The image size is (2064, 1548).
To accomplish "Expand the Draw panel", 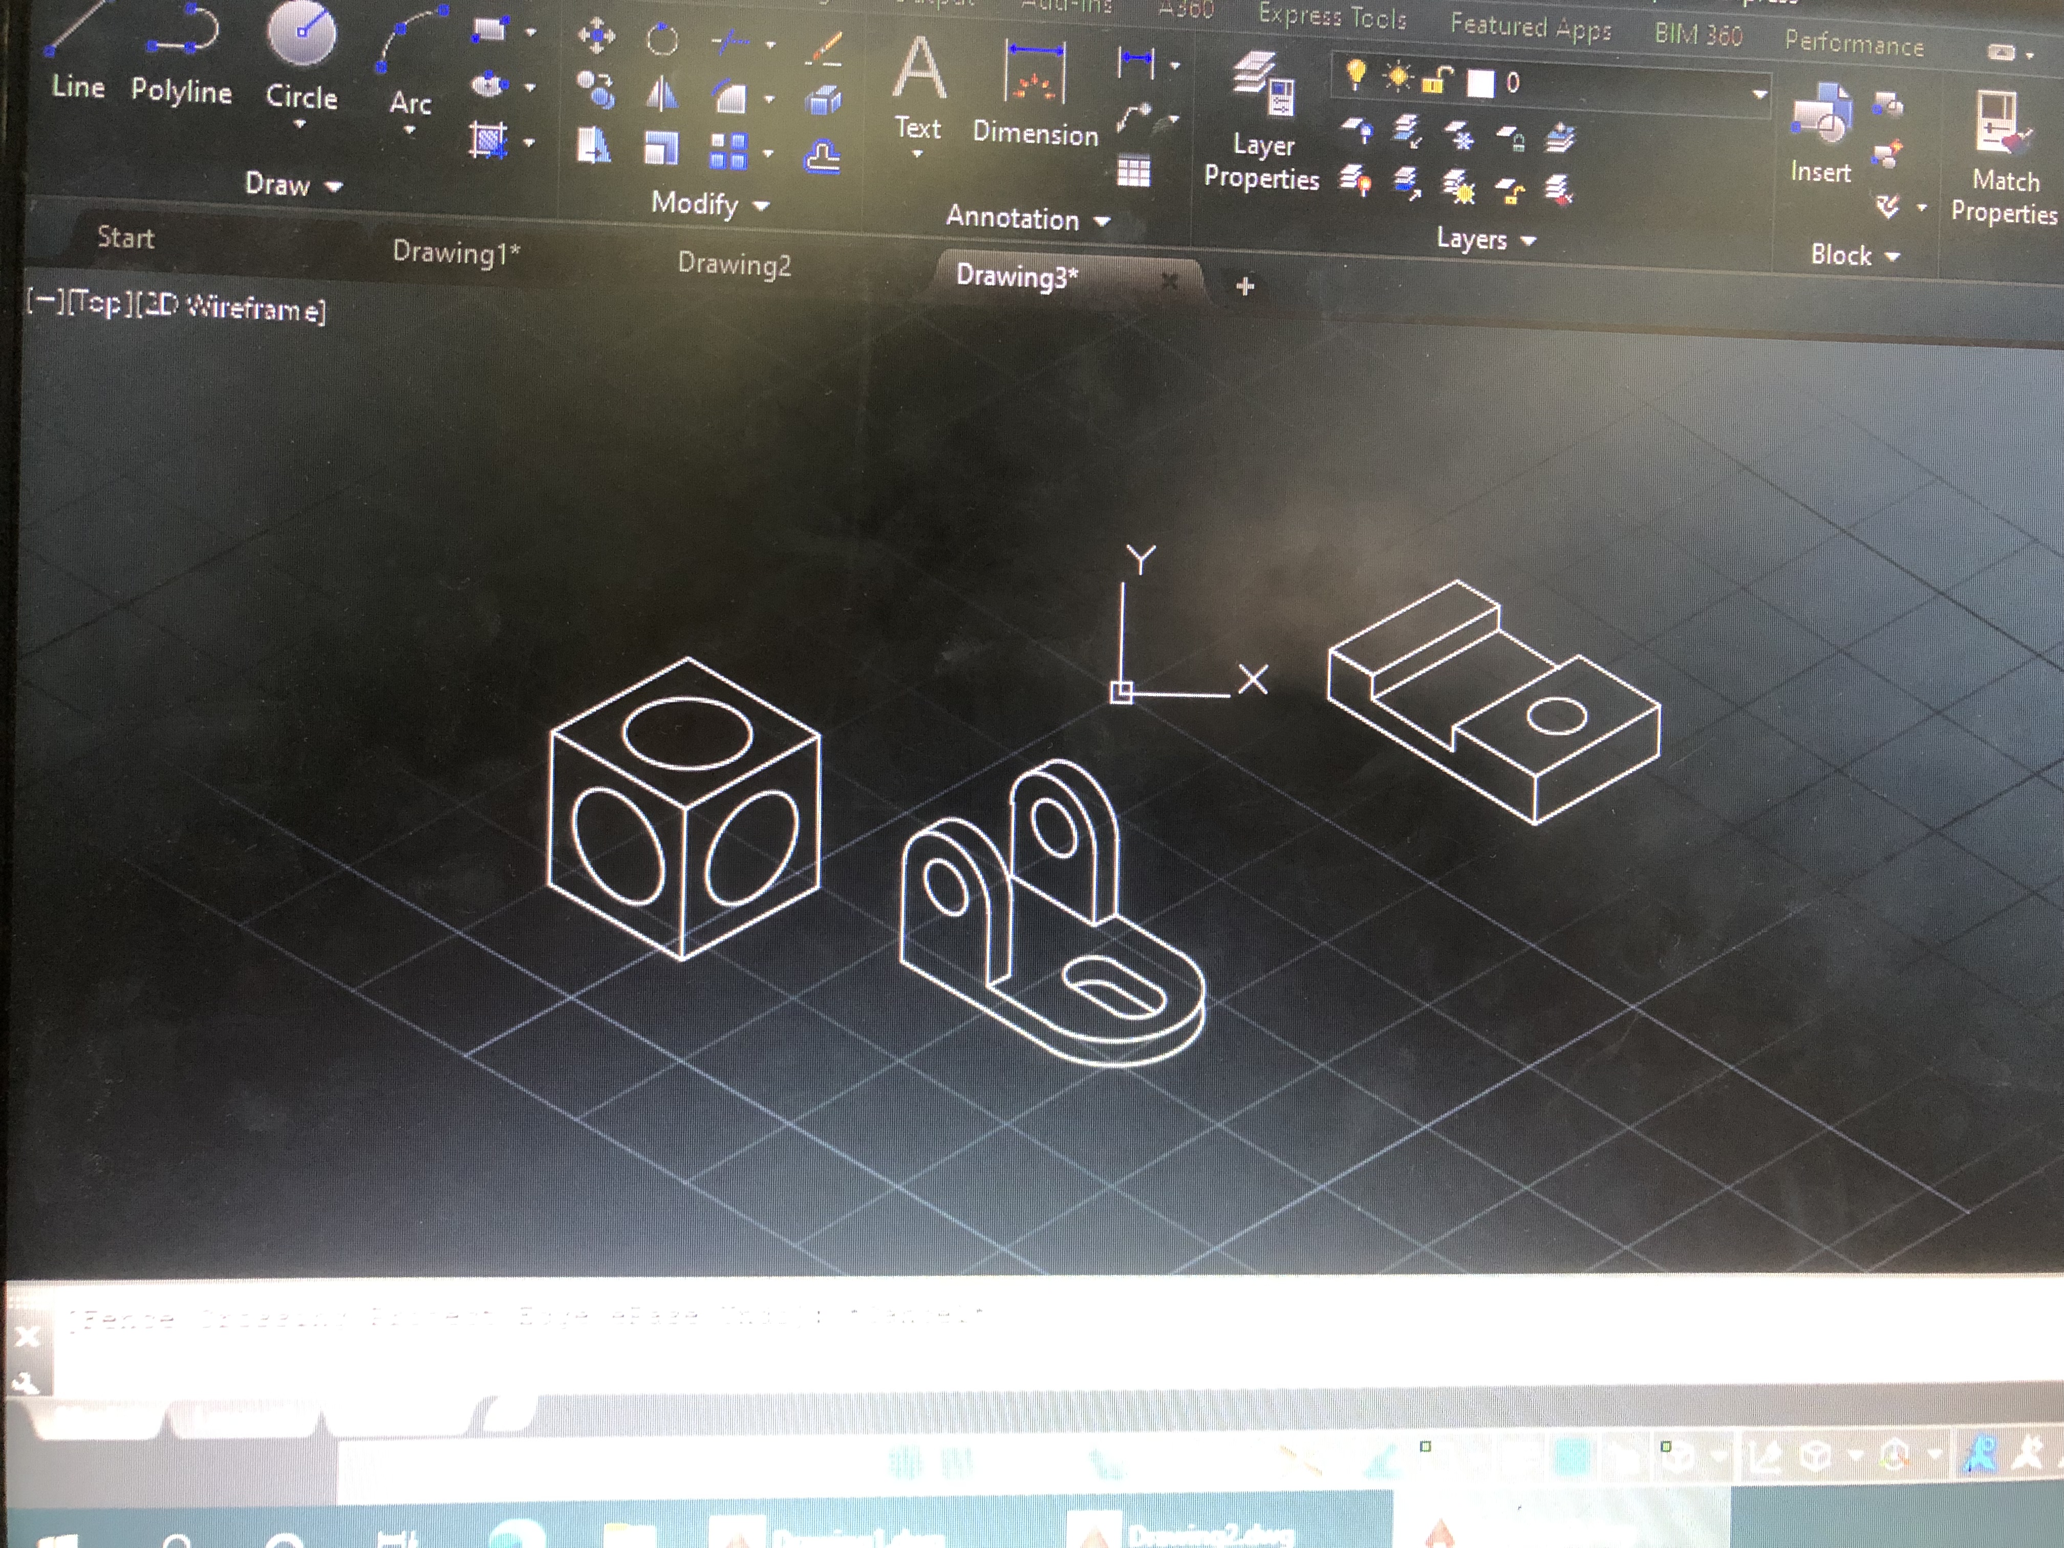I will [x=293, y=184].
